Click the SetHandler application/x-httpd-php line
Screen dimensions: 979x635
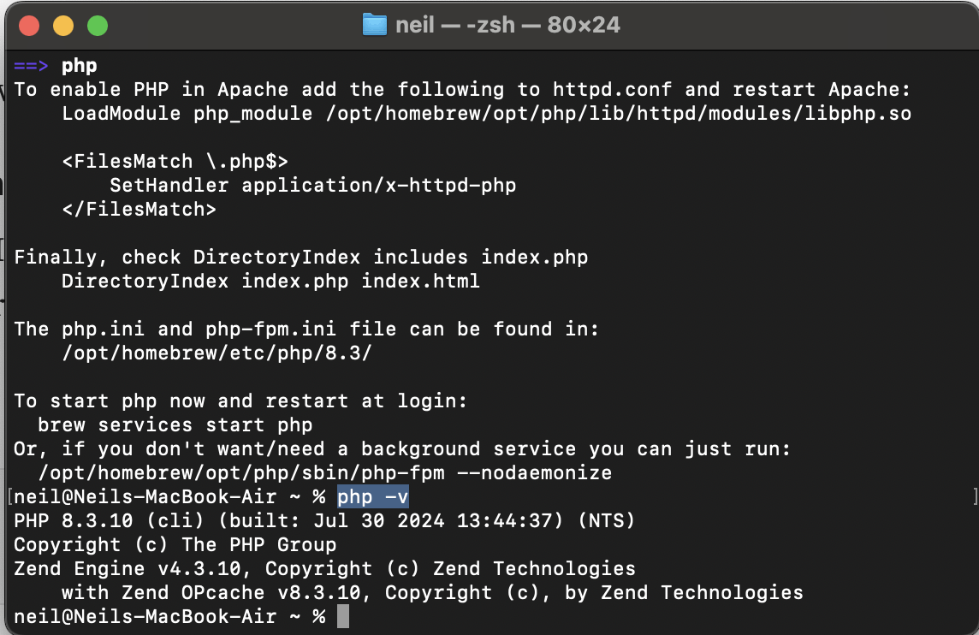coord(312,186)
